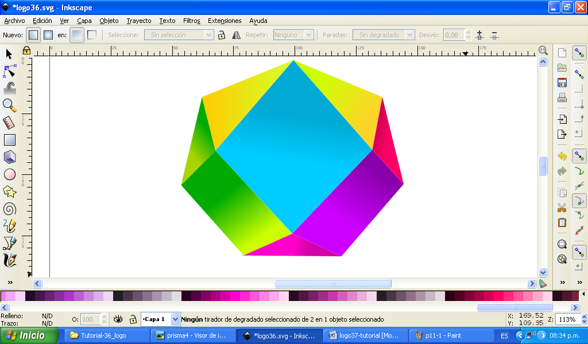Expand snap bar overflow chevron

pos(580,282)
